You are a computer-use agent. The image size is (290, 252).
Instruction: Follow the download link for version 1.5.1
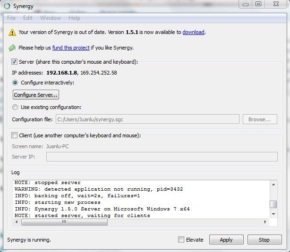point(193,32)
